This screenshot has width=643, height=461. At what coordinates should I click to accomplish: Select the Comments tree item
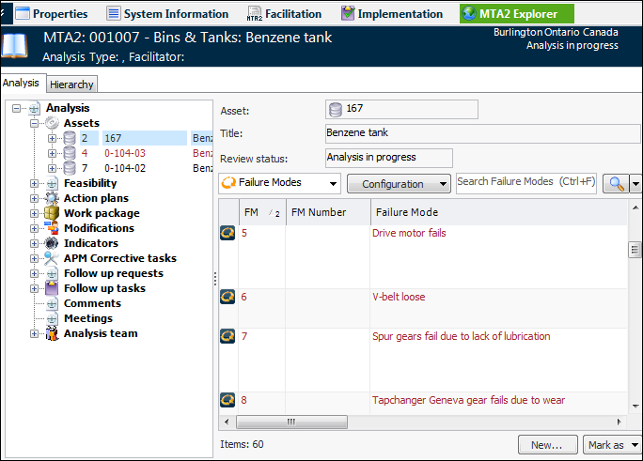92,303
